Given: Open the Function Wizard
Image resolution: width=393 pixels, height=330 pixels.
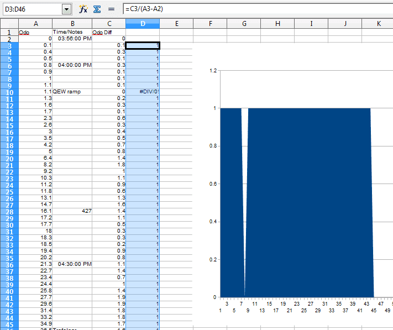Looking at the screenshot, I should [x=83, y=9].
